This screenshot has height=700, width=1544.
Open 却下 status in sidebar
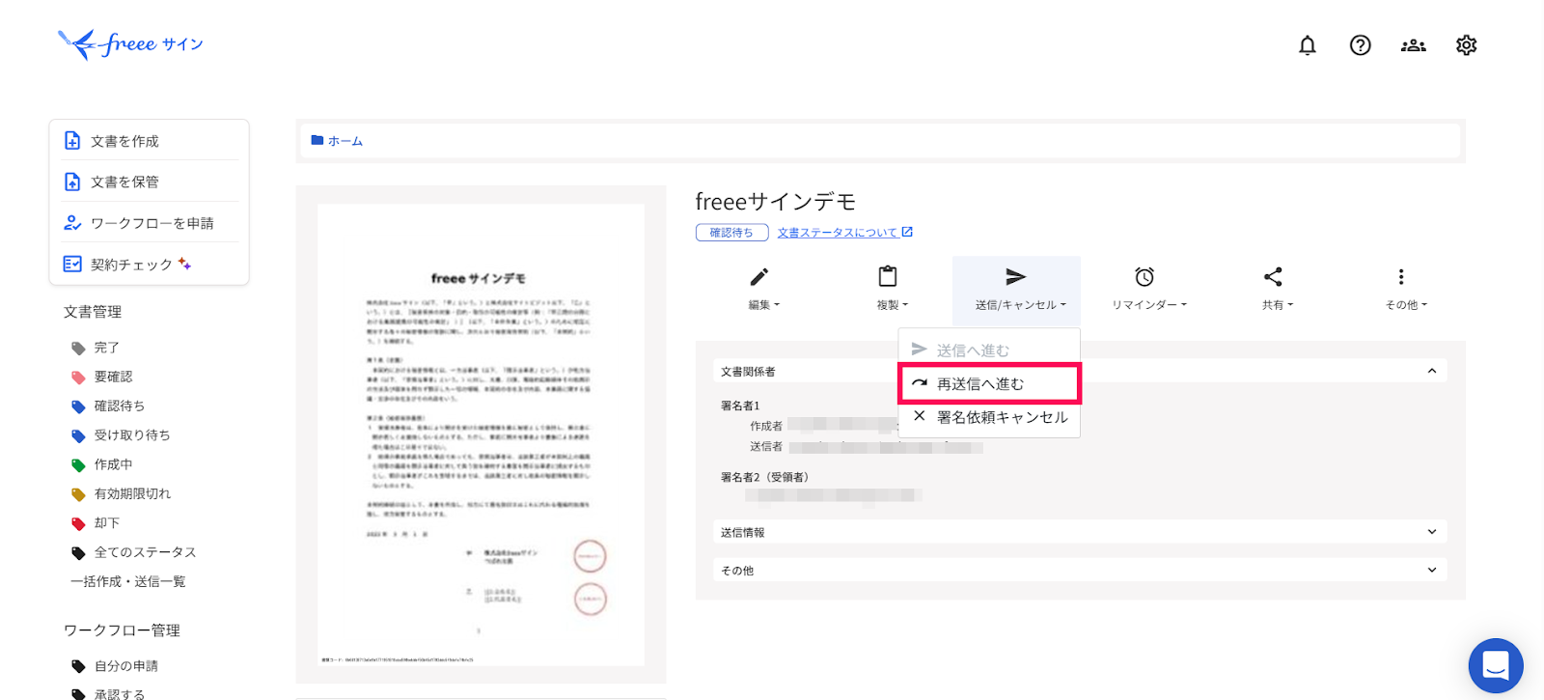106,523
